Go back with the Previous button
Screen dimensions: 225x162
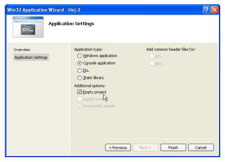[x=118, y=148]
